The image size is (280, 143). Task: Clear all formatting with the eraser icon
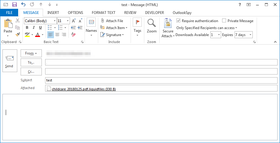[74, 35]
